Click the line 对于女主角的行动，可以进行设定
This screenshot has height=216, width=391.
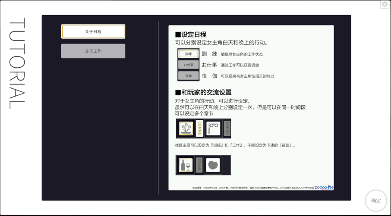[213, 101]
